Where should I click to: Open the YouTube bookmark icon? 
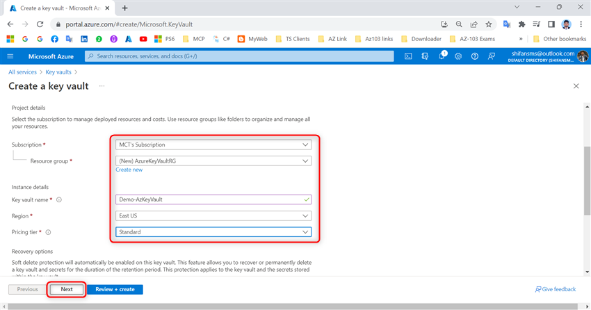(x=143, y=39)
